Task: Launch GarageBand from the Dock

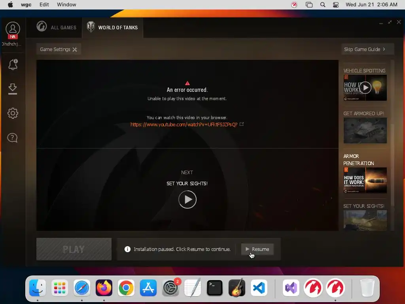Action: click(x=237, y=288)
